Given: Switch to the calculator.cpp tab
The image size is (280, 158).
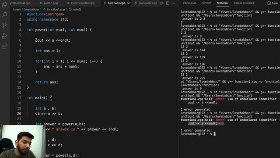Looking at the screenshot, I should click(x=146, y=3).
